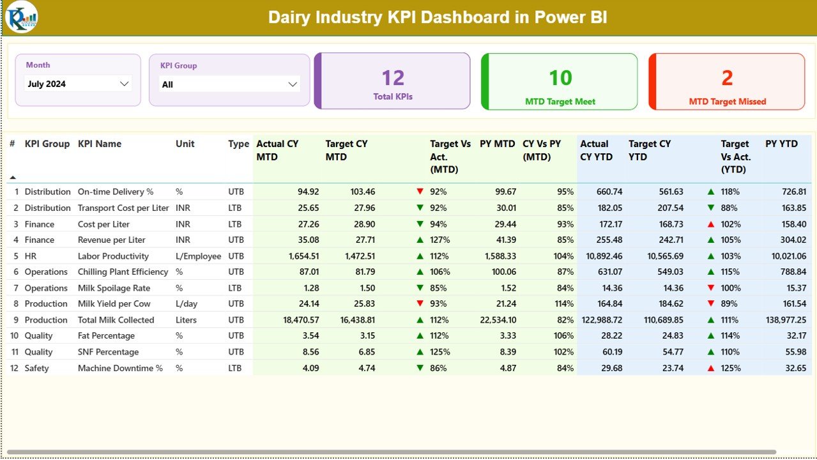Sort table by KPI Name column header

coord(99,144)
